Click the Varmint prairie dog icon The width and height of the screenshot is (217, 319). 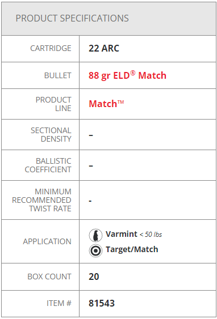pyautogui.click(x=95, y=235)
